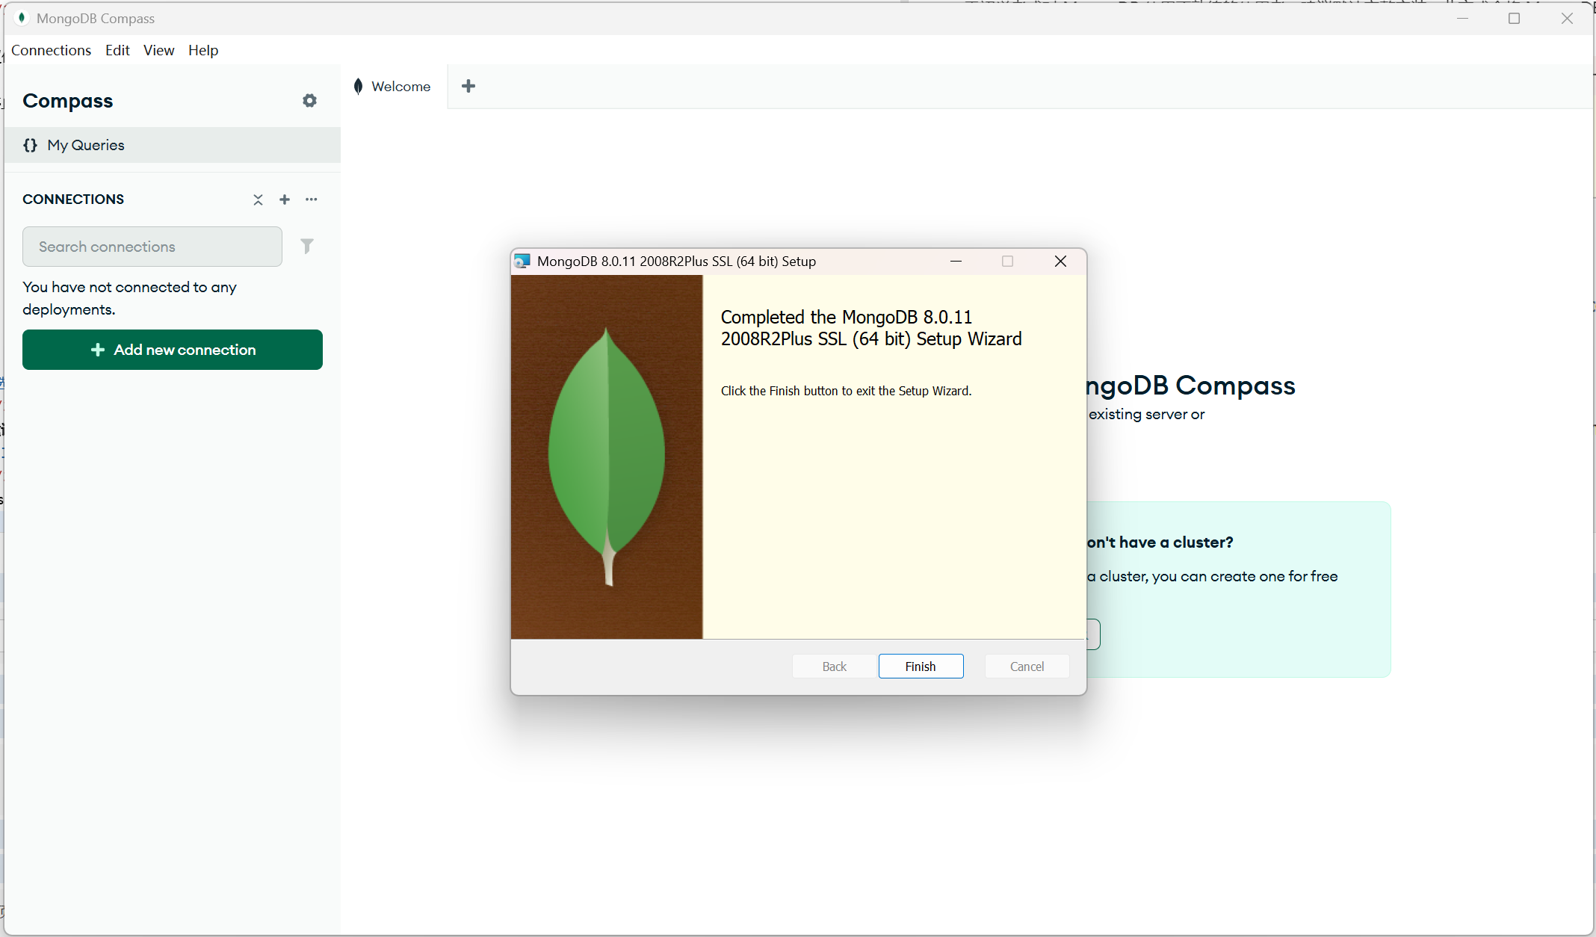The height and width of the screenshot is (937, 1596).
Task: Open the Connections menu
Action: [51, 50]
